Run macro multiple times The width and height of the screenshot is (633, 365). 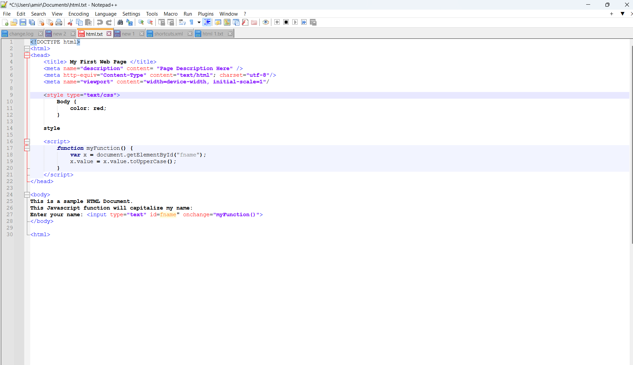(x=304, y=22)
